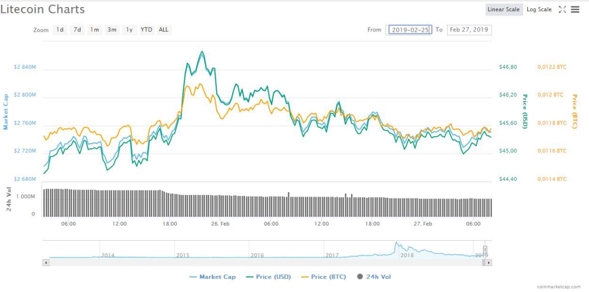Select the Linear Scale option
The image size is (589, 292).
click(x=504, y=9)
